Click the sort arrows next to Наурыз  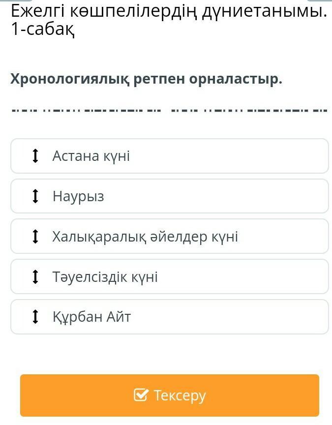click(35, 196)
